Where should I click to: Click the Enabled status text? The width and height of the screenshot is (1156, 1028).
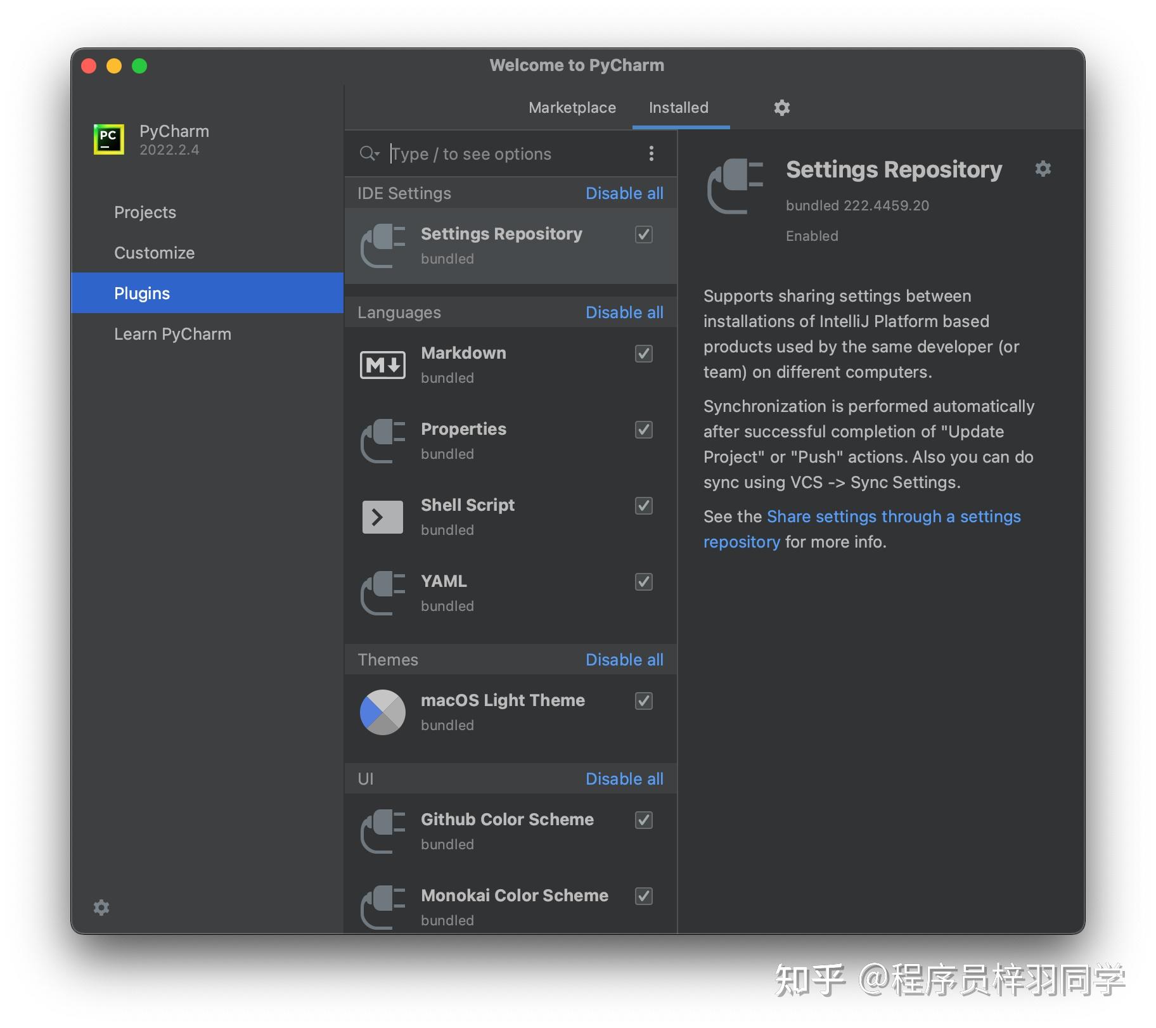tap(812, 236)
